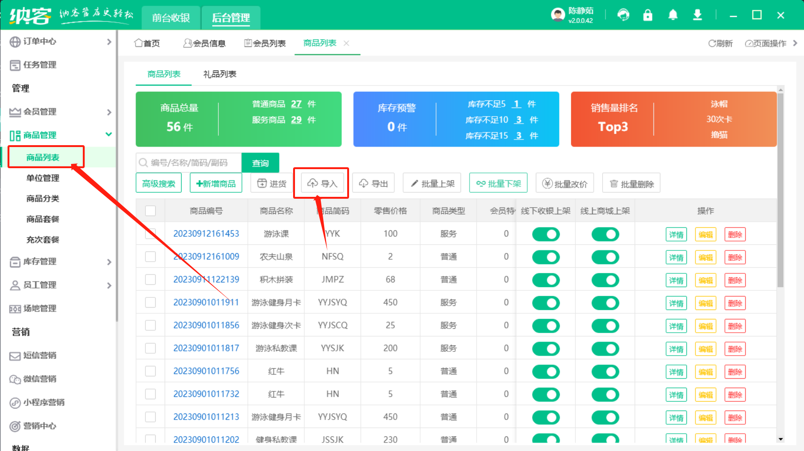This screenshot has width=804, height=451.
Task: Toggle 线上商城上架 switch for 农夫山泉
Action: tap(605, 257)
